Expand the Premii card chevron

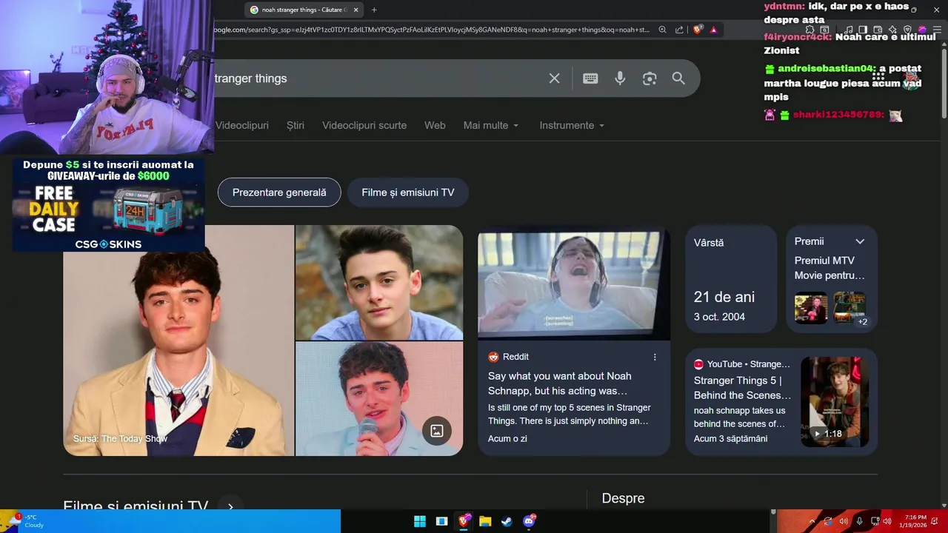tap(860, 241)
